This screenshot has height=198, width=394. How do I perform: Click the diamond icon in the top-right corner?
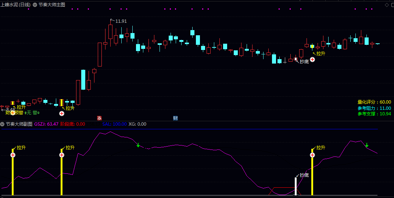point(387,5)
